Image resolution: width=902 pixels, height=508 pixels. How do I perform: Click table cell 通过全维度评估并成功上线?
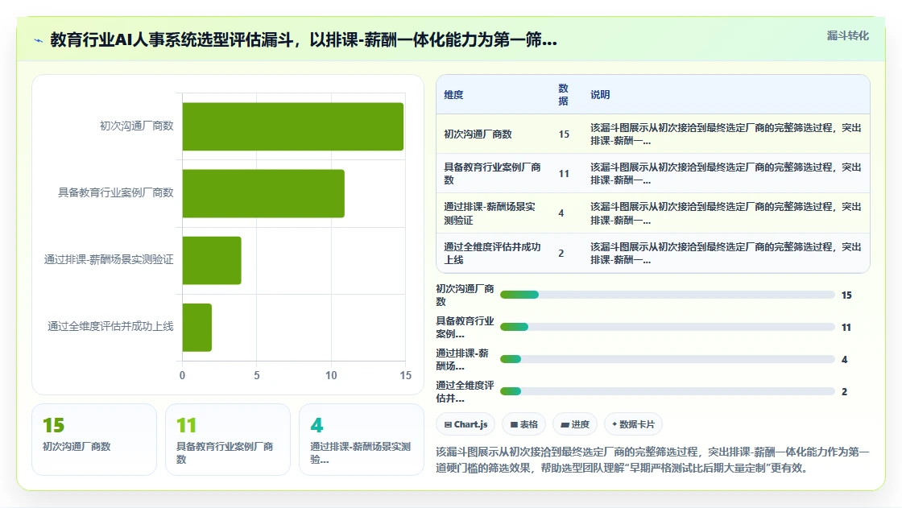(x=492, y=253)
